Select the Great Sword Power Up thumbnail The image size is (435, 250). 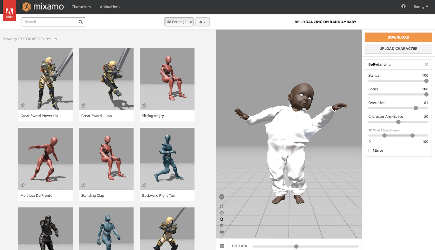[x=45, y=79]
